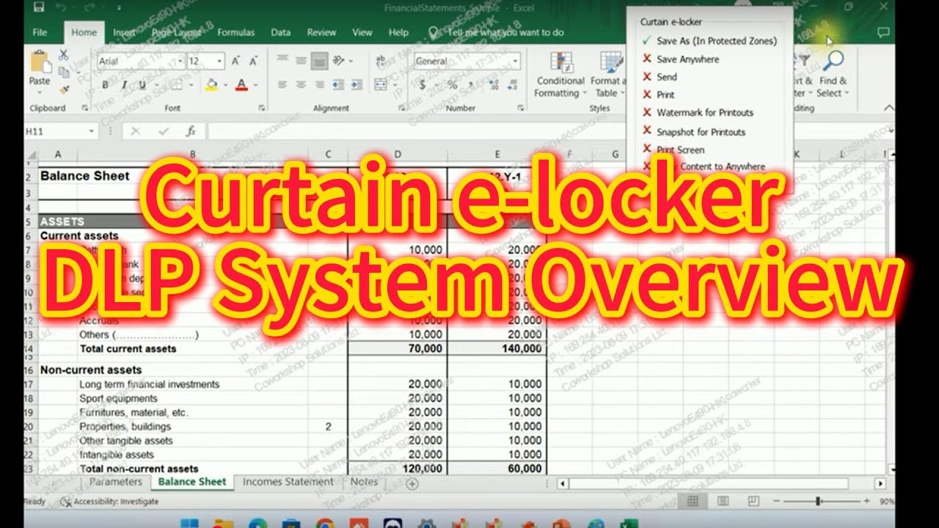This screenshot has width=939, height=528.
Task: Decrease the font size
Action: click(252, 62)
